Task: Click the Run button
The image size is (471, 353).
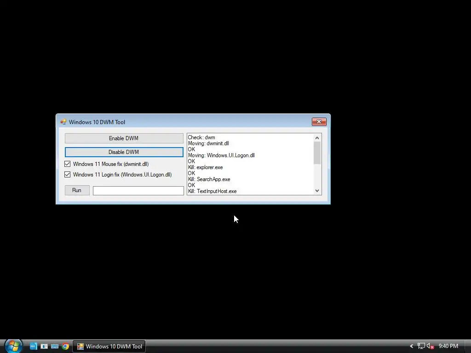Action: click(77, 190)
